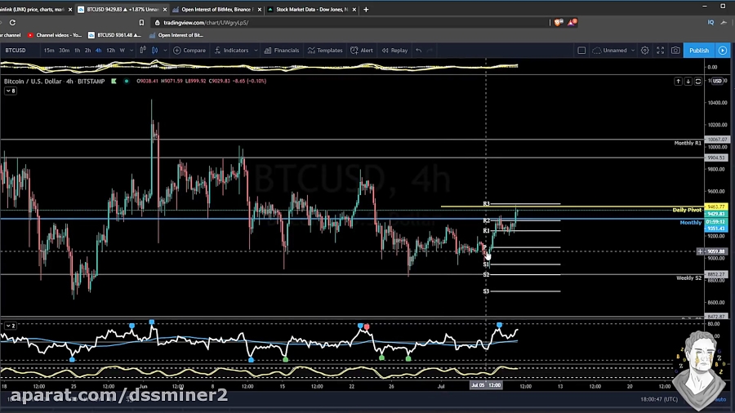Open the Brave Rewards triangle icon

click(x=572, y=23)
